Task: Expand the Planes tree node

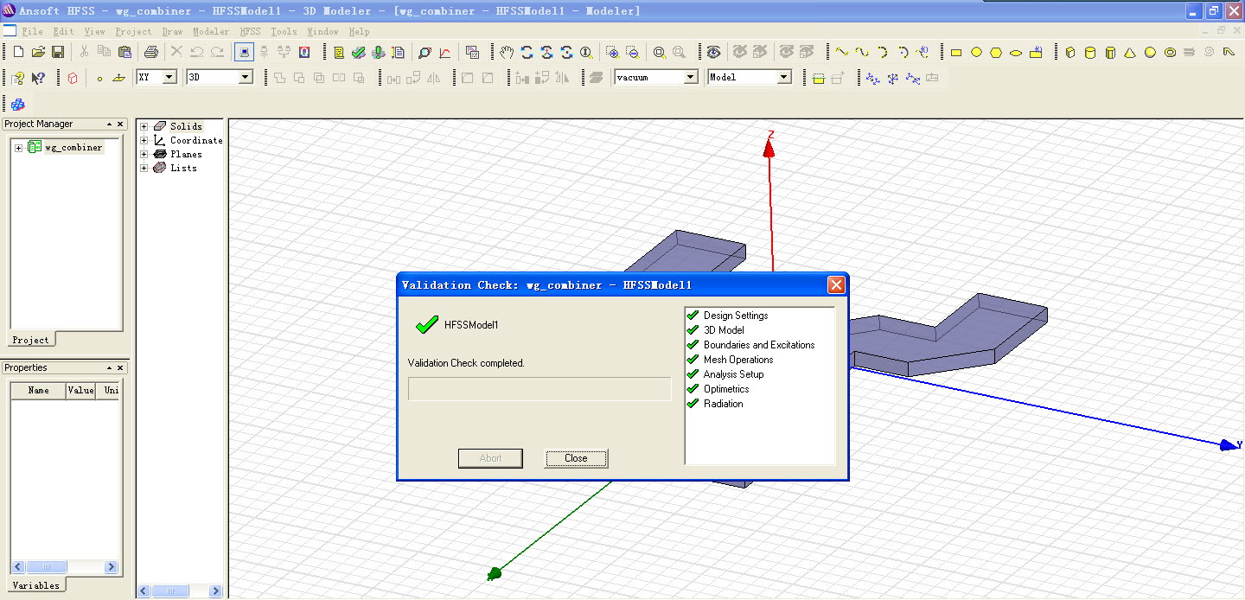Action: (x=144, y=154)
